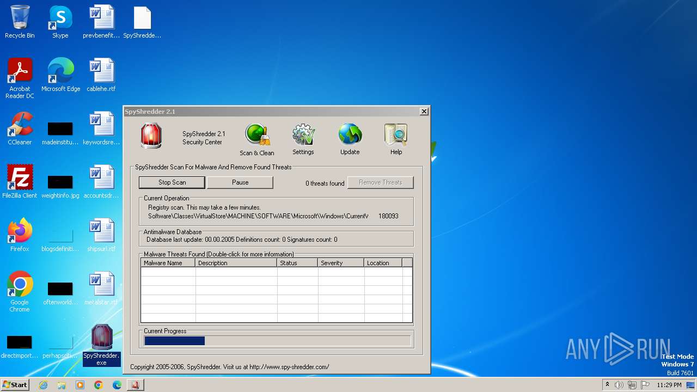The width and height of the screenshot is (697, 392).
Task: Open the volume control in tray
Action: (619, 385)
